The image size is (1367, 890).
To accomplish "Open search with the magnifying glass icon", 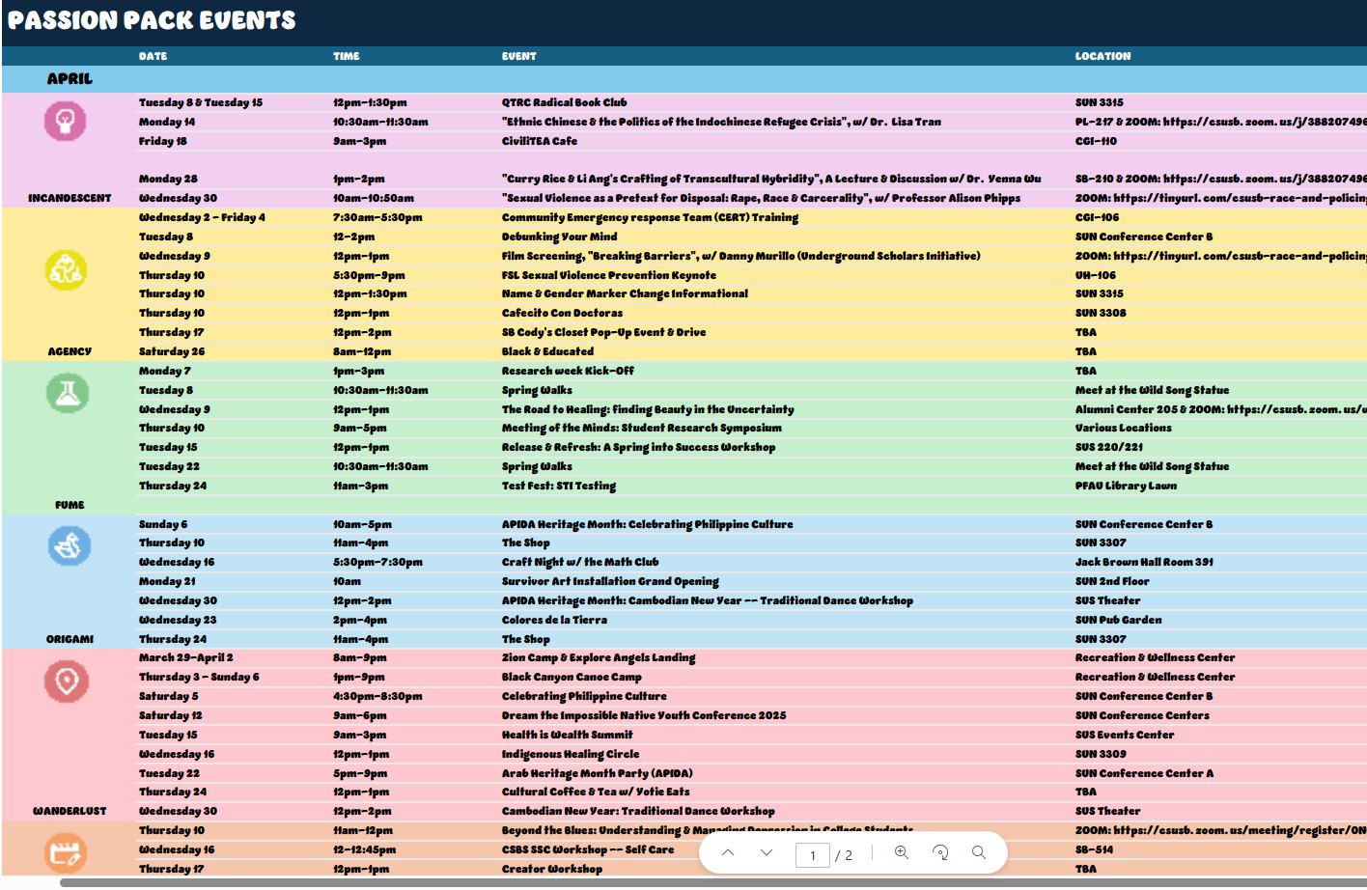I will (x=979, y=853).
